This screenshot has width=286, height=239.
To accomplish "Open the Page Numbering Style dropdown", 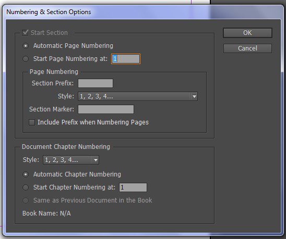I will tap(138, 96).
